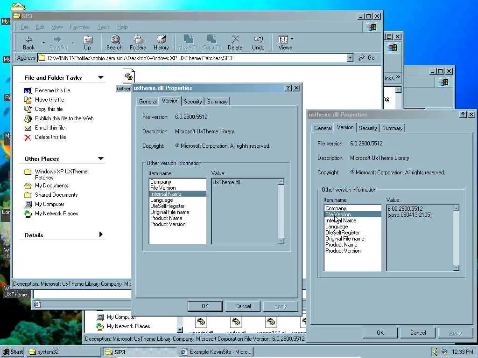
Task: Open Windows XP UXTheme Patches folder link
Action: [61, 174]
